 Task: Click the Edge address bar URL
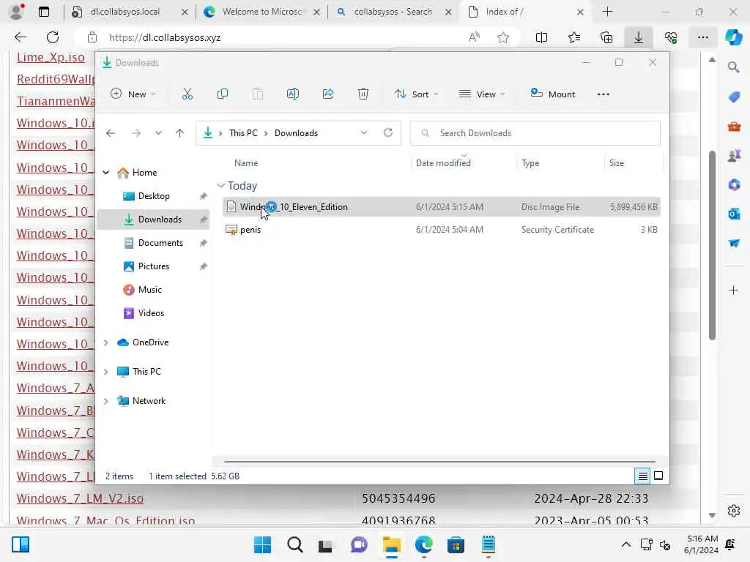[x=165, y=37]
